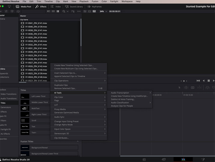Screen dimensions: 215x162
Task: Click the media pool vertical scrollbar
Action: [81, 32]
